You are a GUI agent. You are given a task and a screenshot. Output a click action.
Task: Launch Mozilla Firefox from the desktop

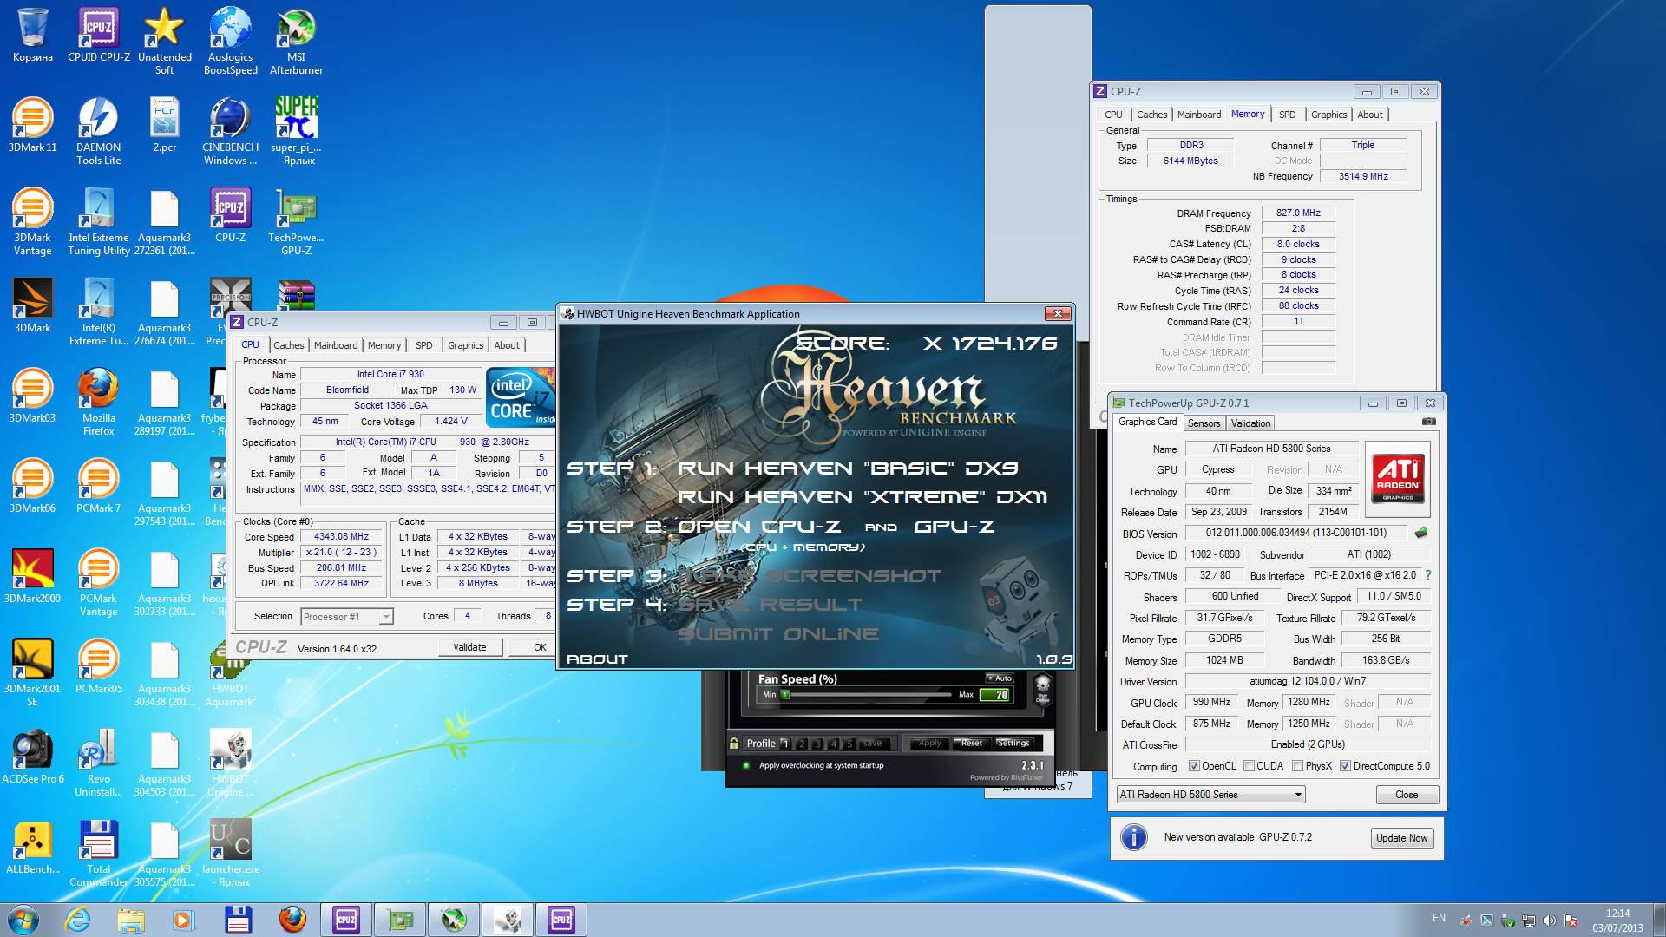pos(98,403)
